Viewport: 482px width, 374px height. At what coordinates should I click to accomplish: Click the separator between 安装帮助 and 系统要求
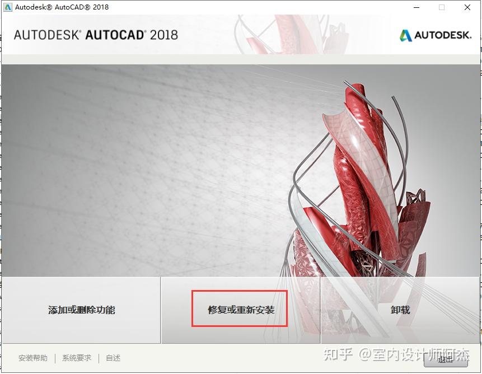click(x=55, y=358)
